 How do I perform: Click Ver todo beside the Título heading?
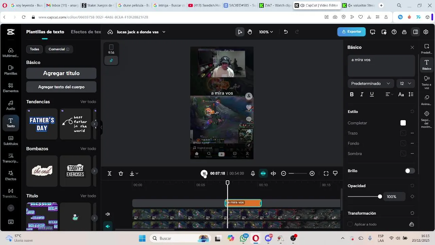pyautogui.click(x=88, y=196)
